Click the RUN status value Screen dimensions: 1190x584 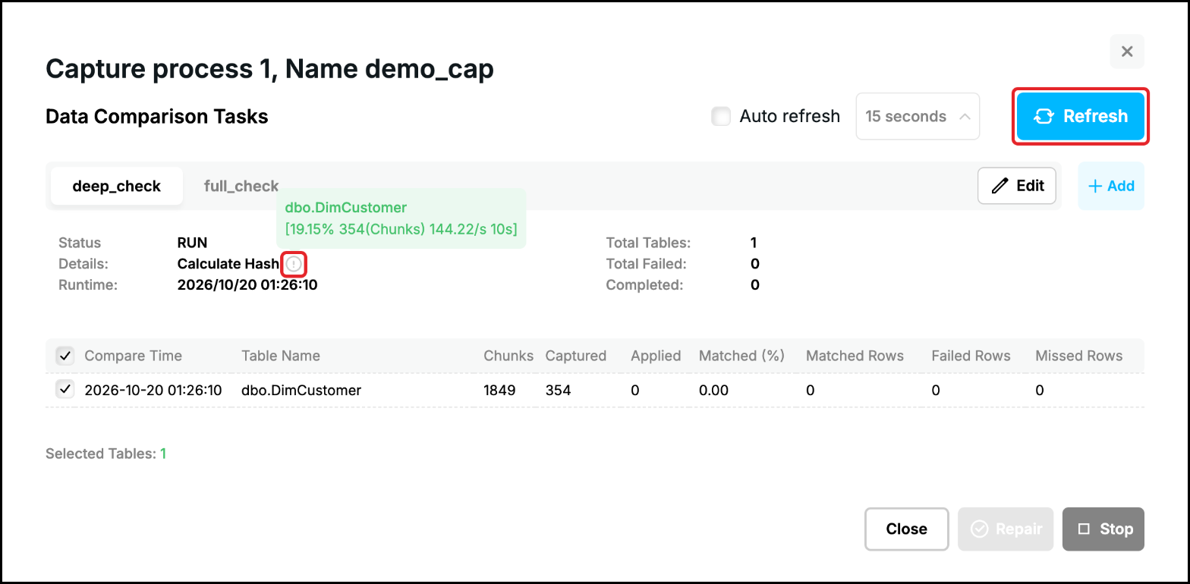click(x=192, y=243)
